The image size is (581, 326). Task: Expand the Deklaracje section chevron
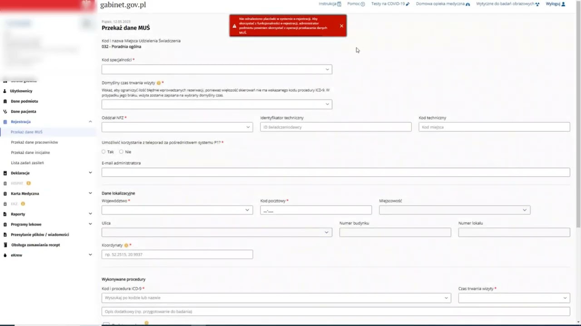click(x=90, y=173)
